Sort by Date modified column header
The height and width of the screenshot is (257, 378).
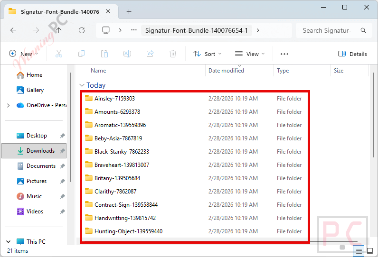(x=227, y=71)
